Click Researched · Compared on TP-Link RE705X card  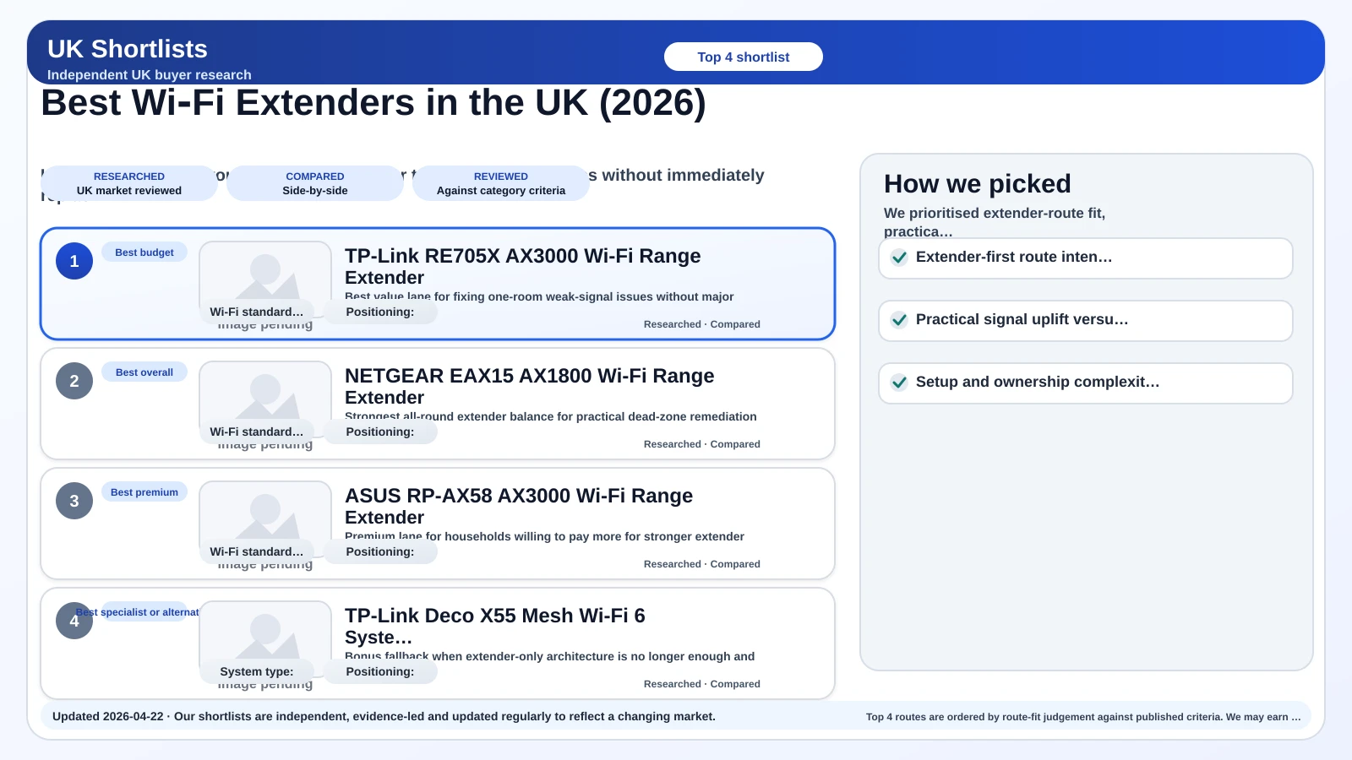[x=702, y=324]
